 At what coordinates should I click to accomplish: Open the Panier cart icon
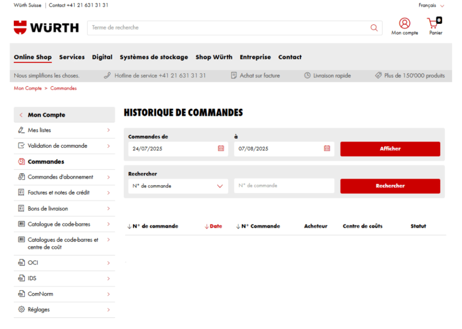click(435, 23)
